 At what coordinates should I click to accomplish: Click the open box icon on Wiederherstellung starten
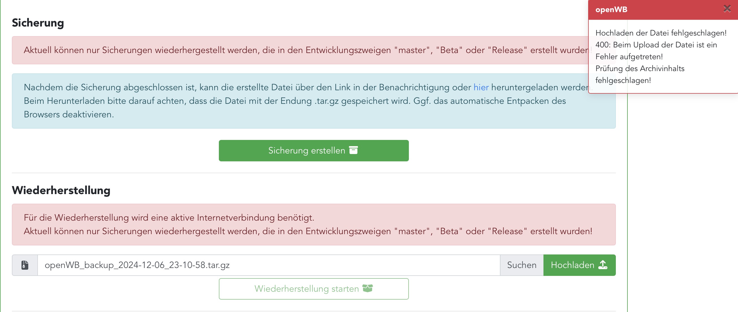click(368, 288)
